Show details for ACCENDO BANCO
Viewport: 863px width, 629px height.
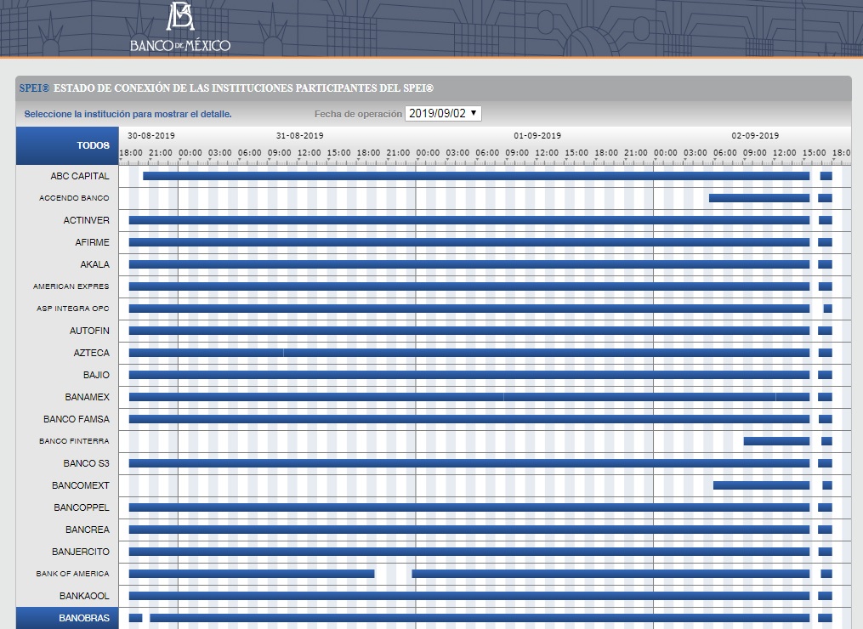pos(74,198)
